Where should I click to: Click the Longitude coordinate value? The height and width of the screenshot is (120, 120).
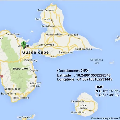pos(94,79)
